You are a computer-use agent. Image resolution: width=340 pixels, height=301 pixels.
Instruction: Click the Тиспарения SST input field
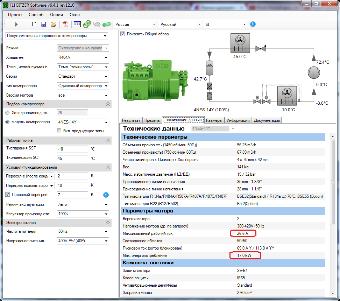(72, 149)
